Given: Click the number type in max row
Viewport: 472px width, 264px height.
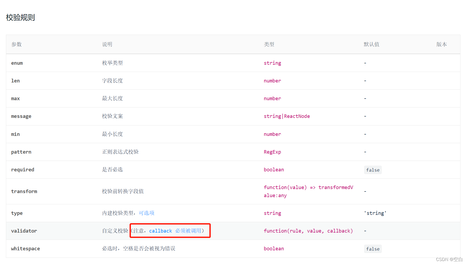Looking at the screenshot, I should point(272,99).
